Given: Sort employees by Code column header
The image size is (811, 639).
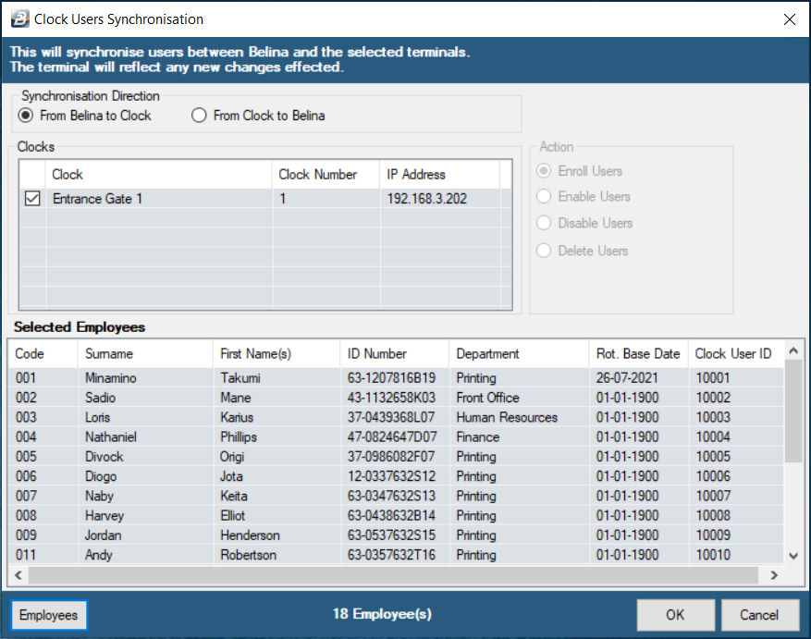Looking at the screenshot, I should 43,353.
